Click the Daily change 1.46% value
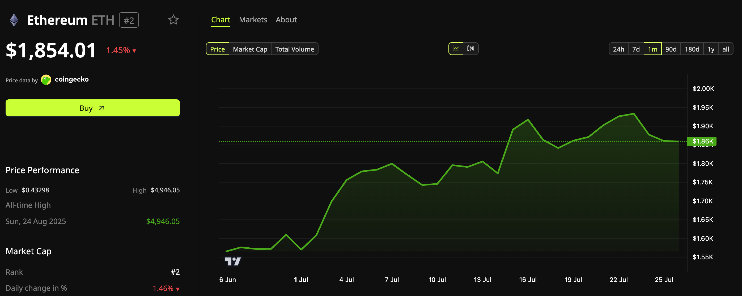The width and height of the screenshot is (742, 296). [166, 288]
